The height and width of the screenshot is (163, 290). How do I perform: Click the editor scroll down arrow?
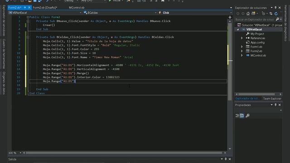coord(230,149)
